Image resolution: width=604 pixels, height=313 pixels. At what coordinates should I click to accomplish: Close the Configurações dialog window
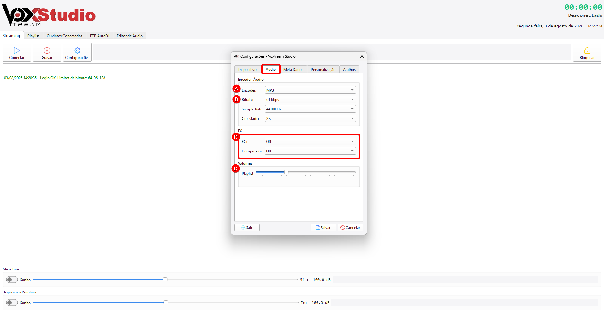362,56
